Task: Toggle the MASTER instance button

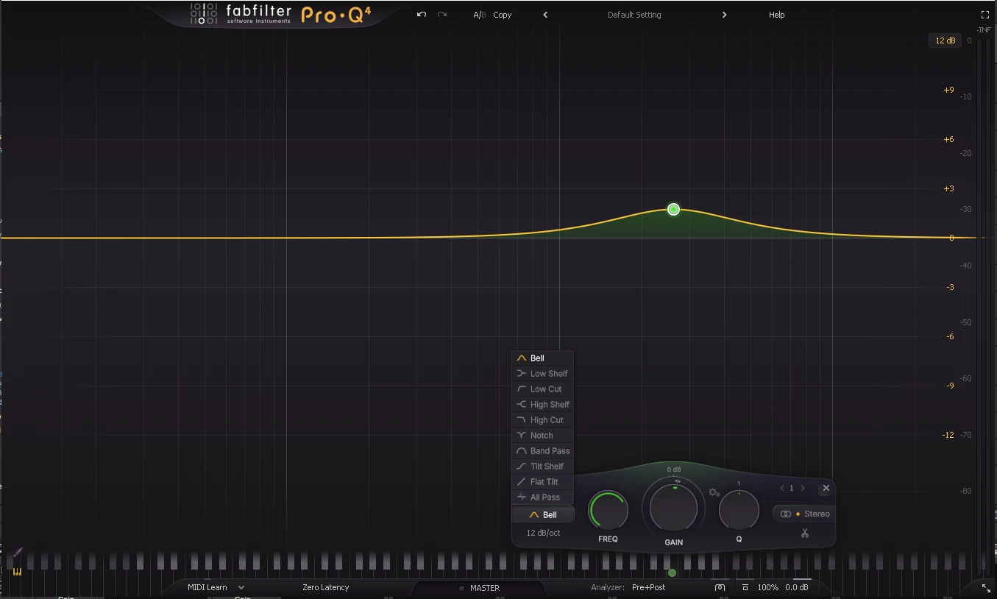Action: 479,588
